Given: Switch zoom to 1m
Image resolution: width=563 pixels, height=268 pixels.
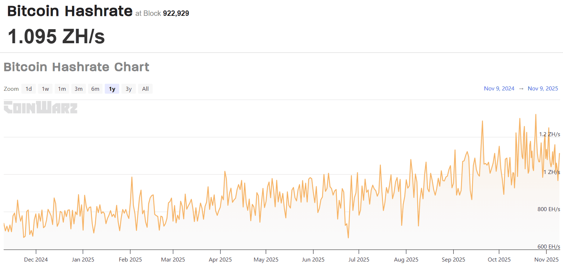Looking at the screenshot, I should point(62,89).
